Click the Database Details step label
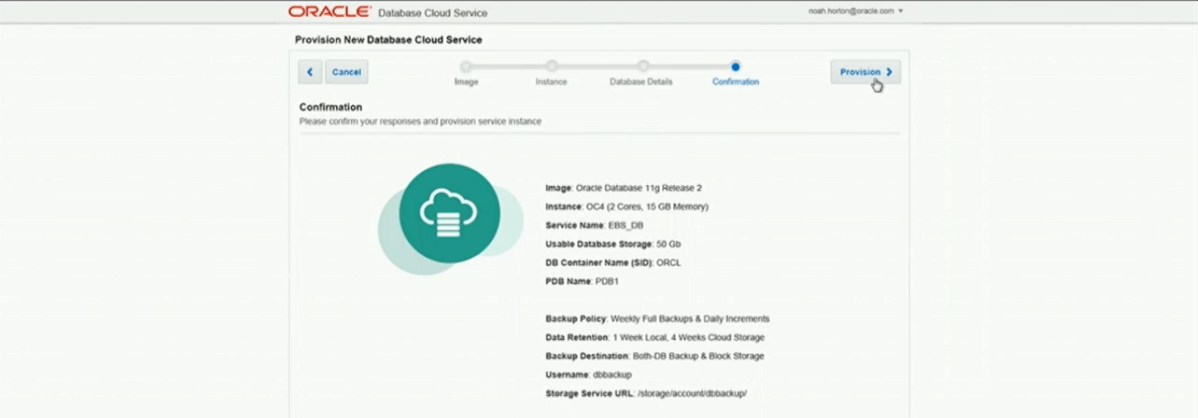The height and width of the screenshot is (418, 1198). coord(641,82)
